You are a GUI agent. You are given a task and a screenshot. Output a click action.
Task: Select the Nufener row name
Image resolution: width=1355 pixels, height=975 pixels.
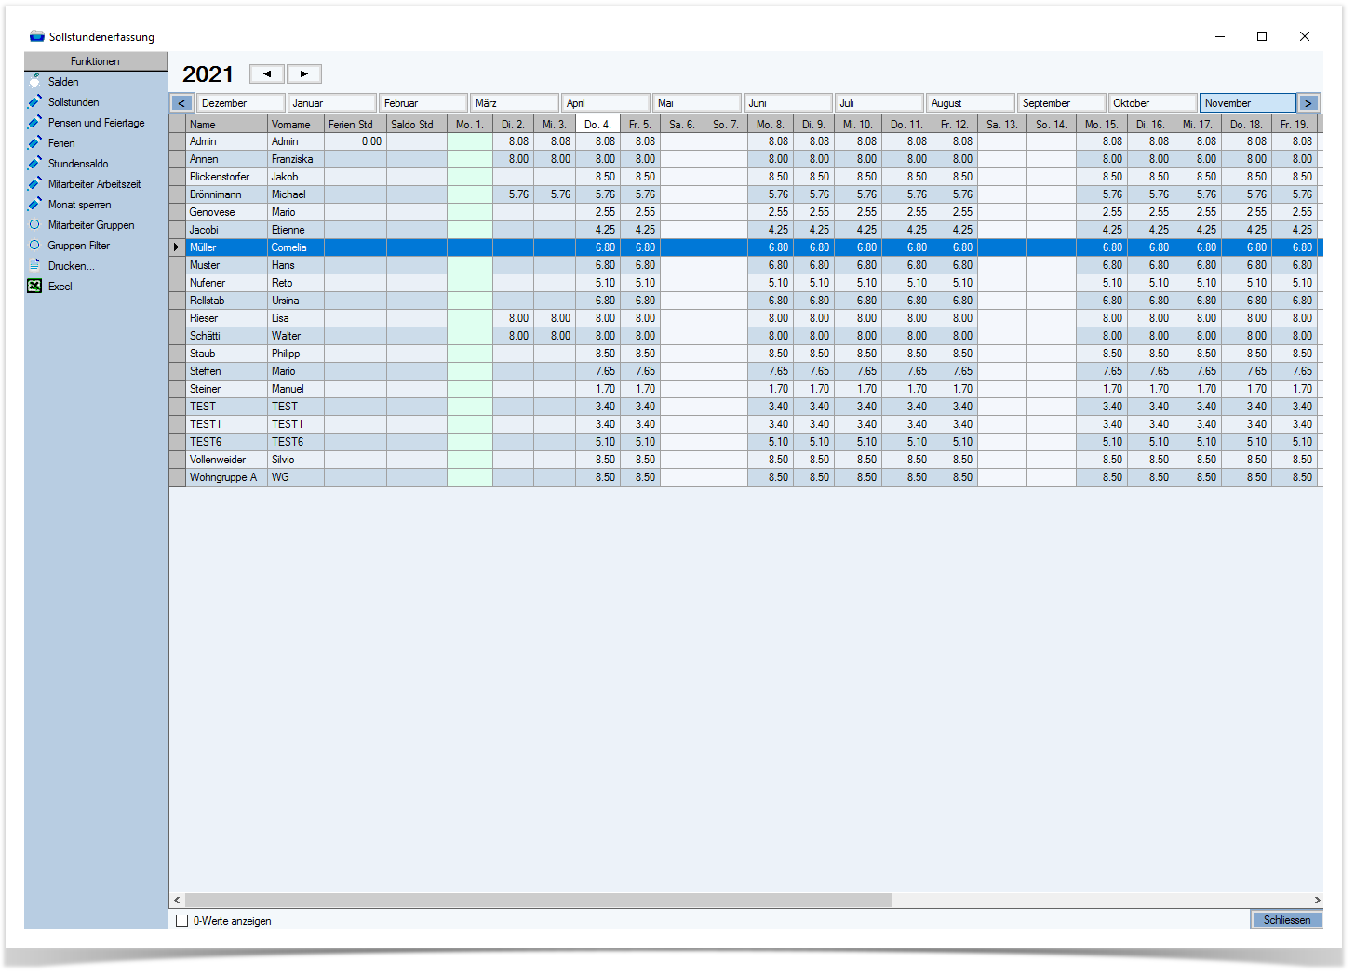tap(226, 283)
